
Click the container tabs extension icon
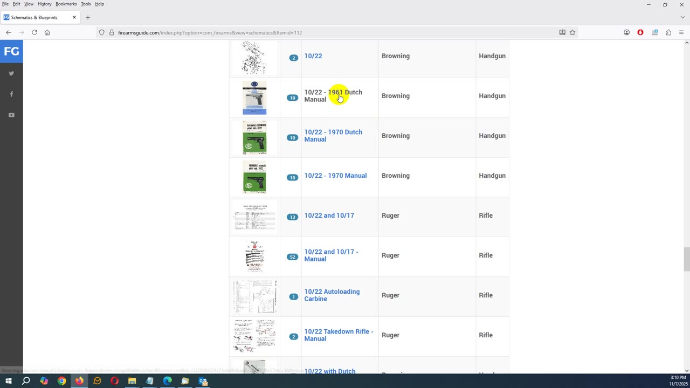point(654,32)
